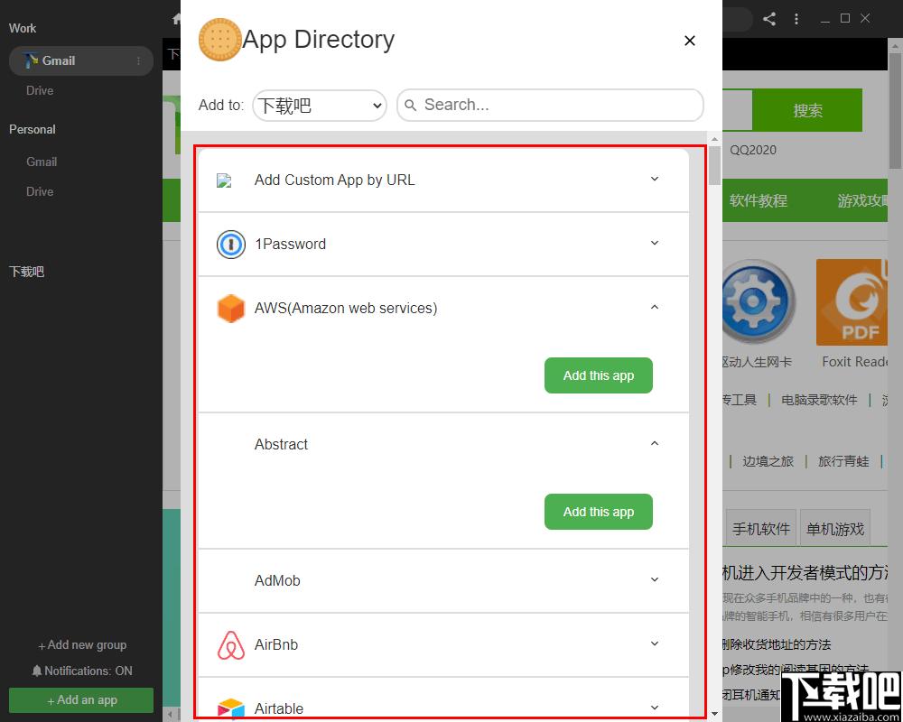Expand the 1Password entry chevron
This screenshot has width=903, height=722.
(x=654, y=243)
